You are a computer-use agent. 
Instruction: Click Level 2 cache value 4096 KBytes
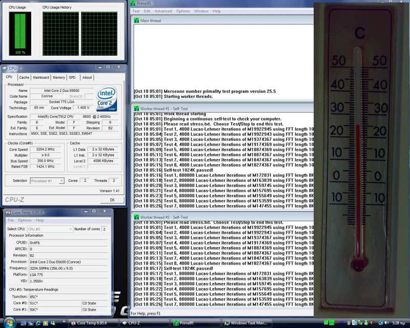[x=104, y=161]
